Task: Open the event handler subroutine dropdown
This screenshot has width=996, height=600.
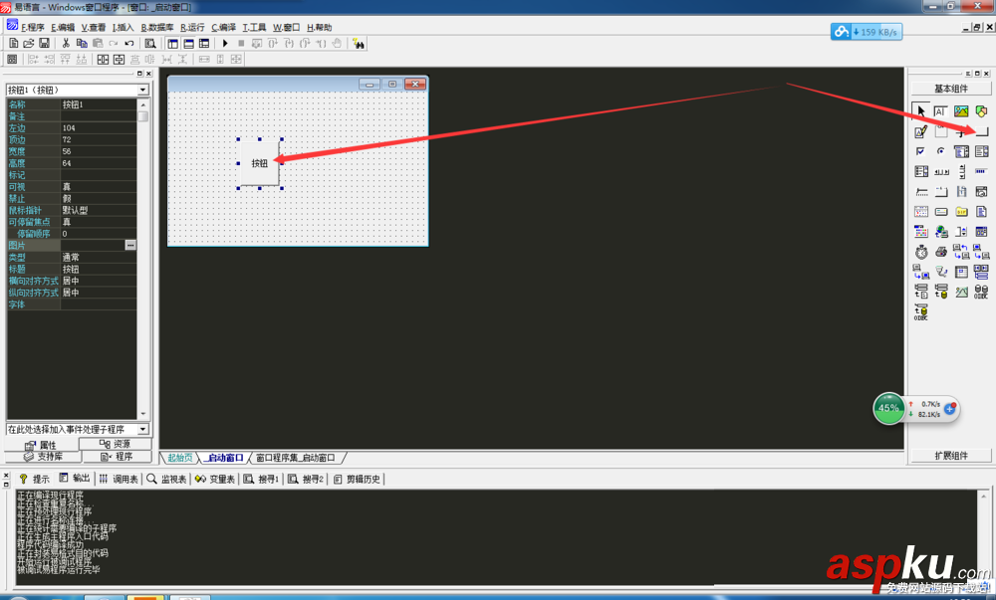Action: coord(142,430)
